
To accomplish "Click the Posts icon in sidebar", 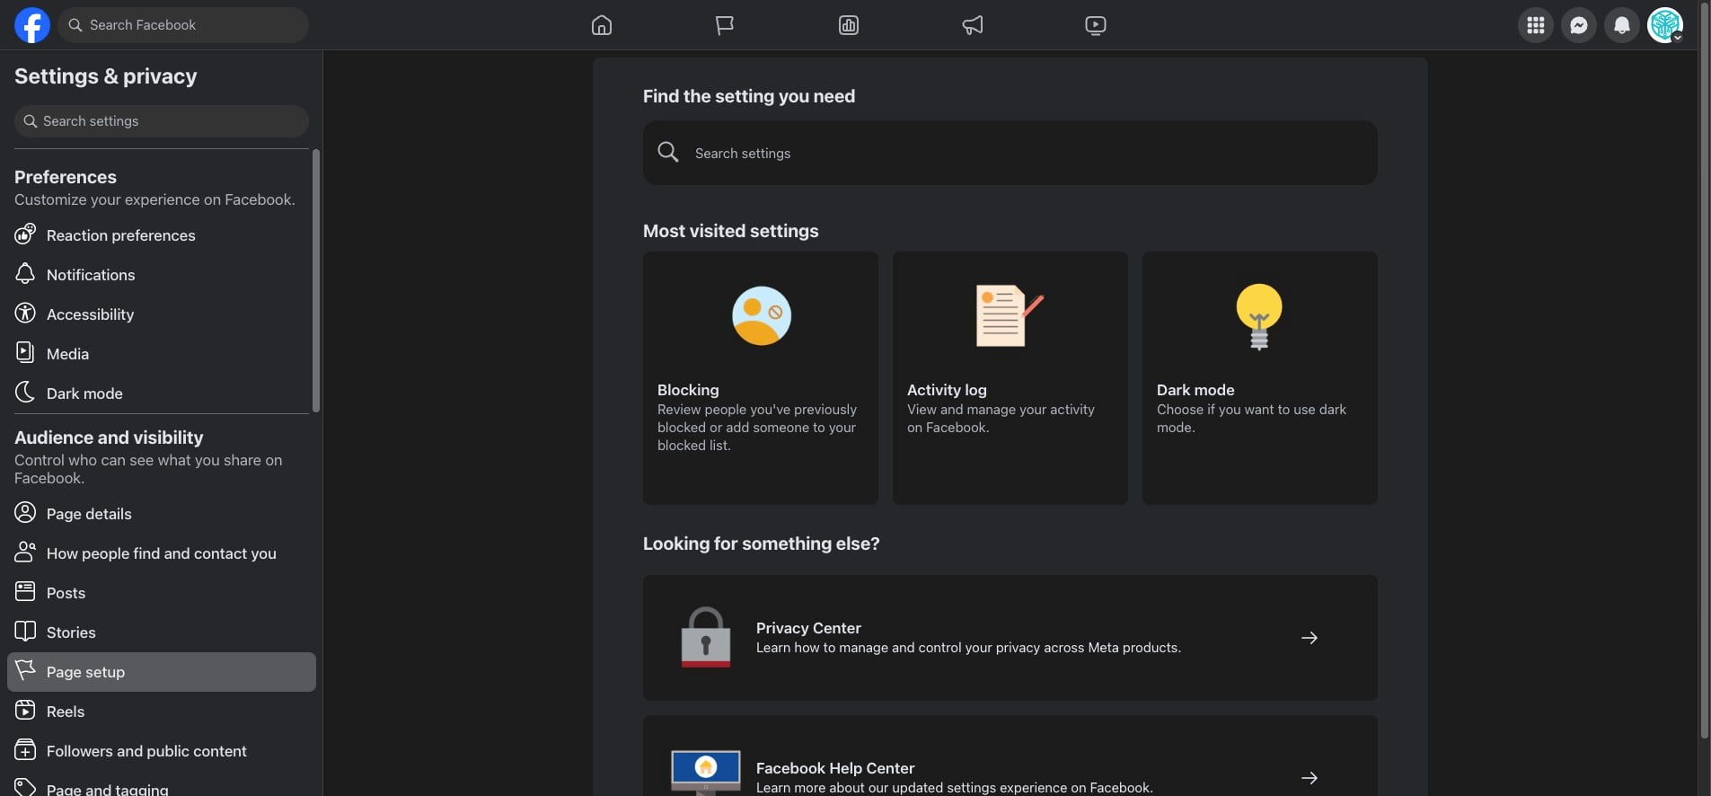I will click(x=25, y=592).
